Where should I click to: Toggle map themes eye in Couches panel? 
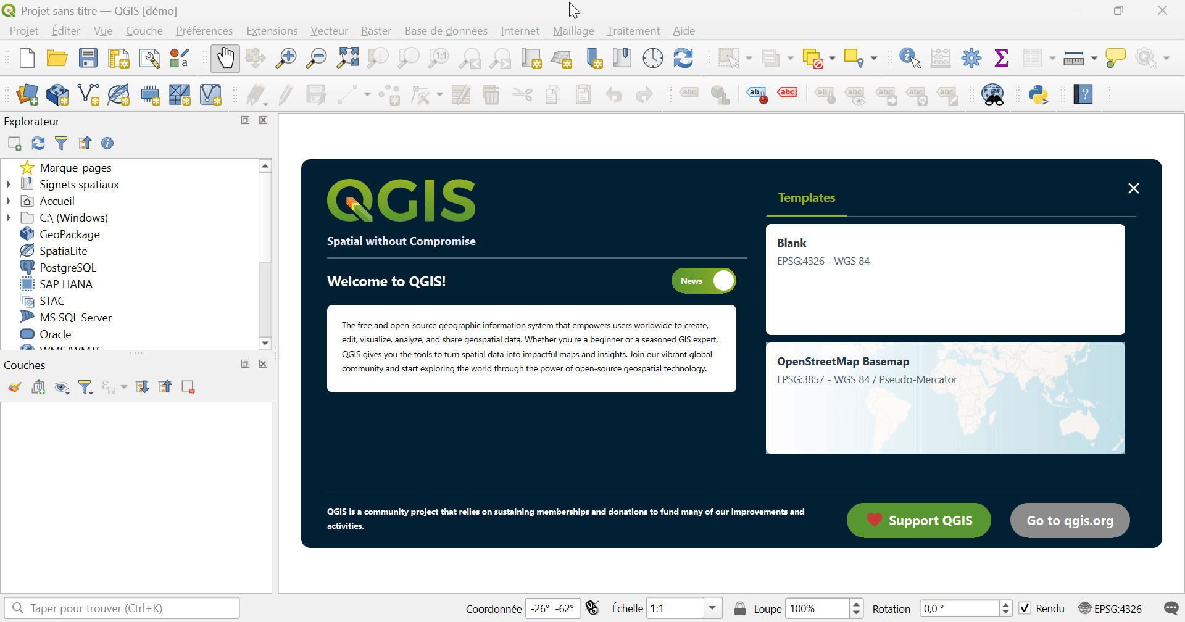62,387
